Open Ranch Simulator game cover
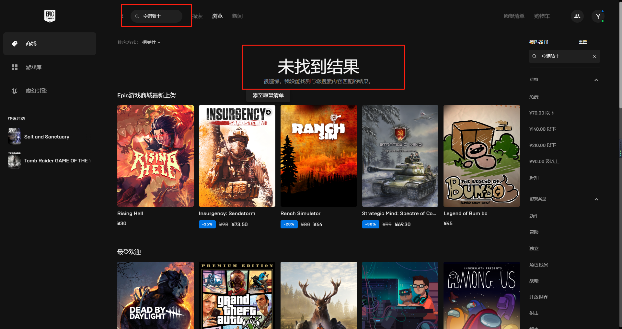Image resolution: width=622 pixels, height=329 pixels. coord(319,156)
